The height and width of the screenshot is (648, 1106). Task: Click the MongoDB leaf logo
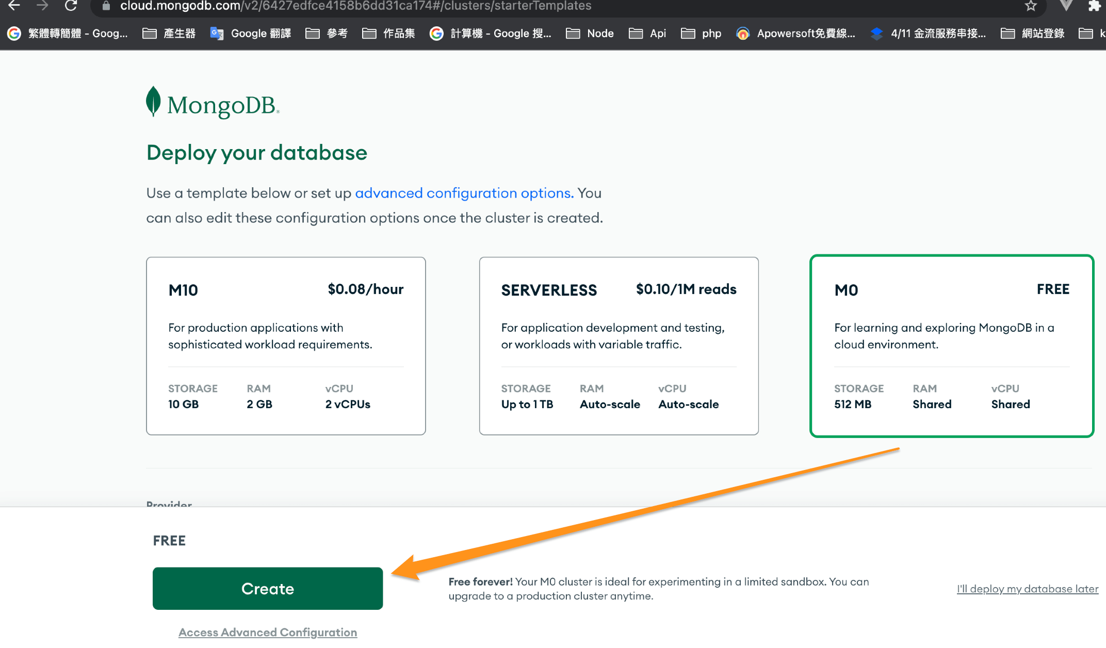[153, 102]
